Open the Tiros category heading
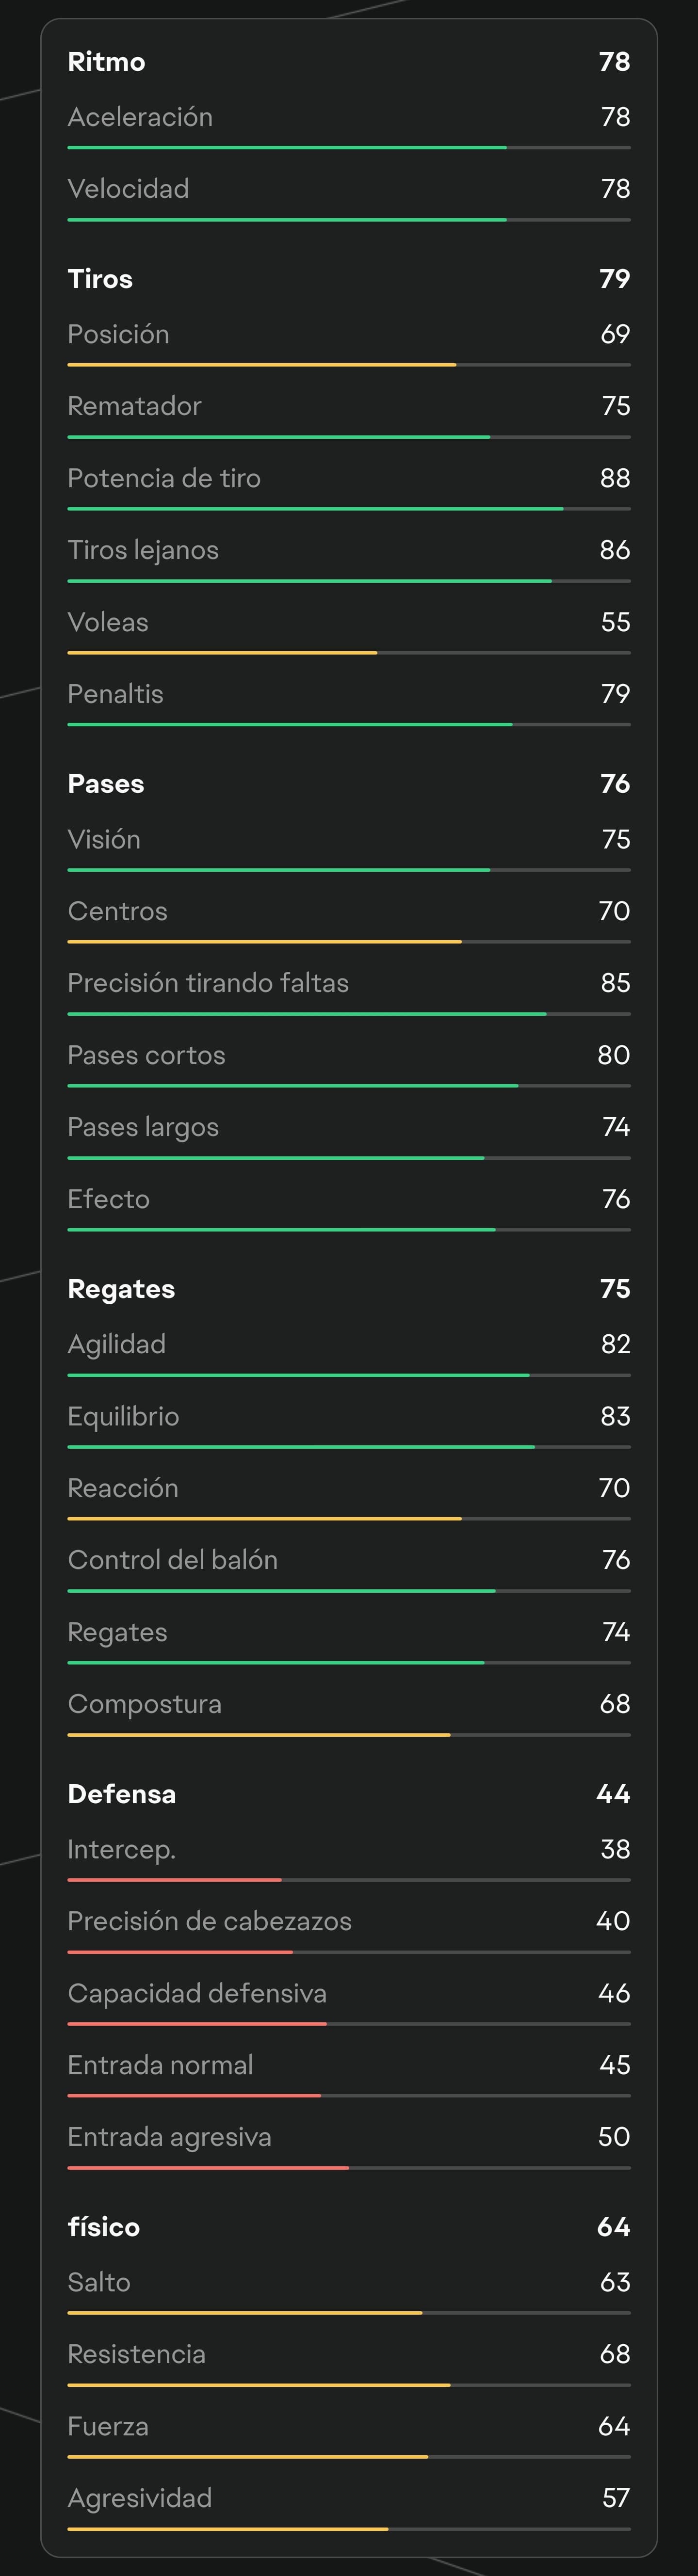The image size is (698, 2576). [x=100, y=279]
